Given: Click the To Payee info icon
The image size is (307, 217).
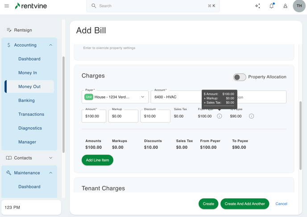Looking at the screenshot, I should (251, 116).
